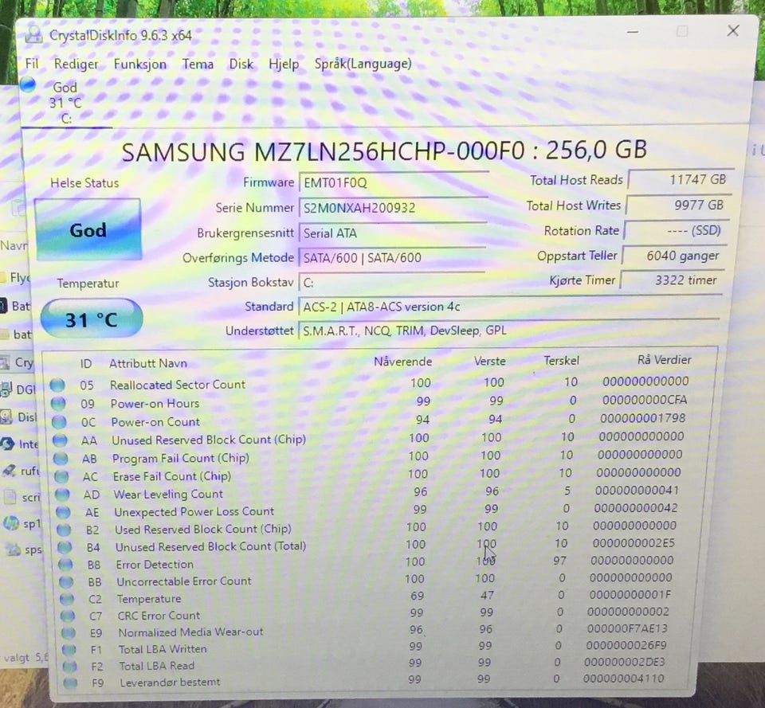The image size is (765, 708).
Task: Click the CrystalDiskInfo title bar icon
Action: click(x=33, y=34)
